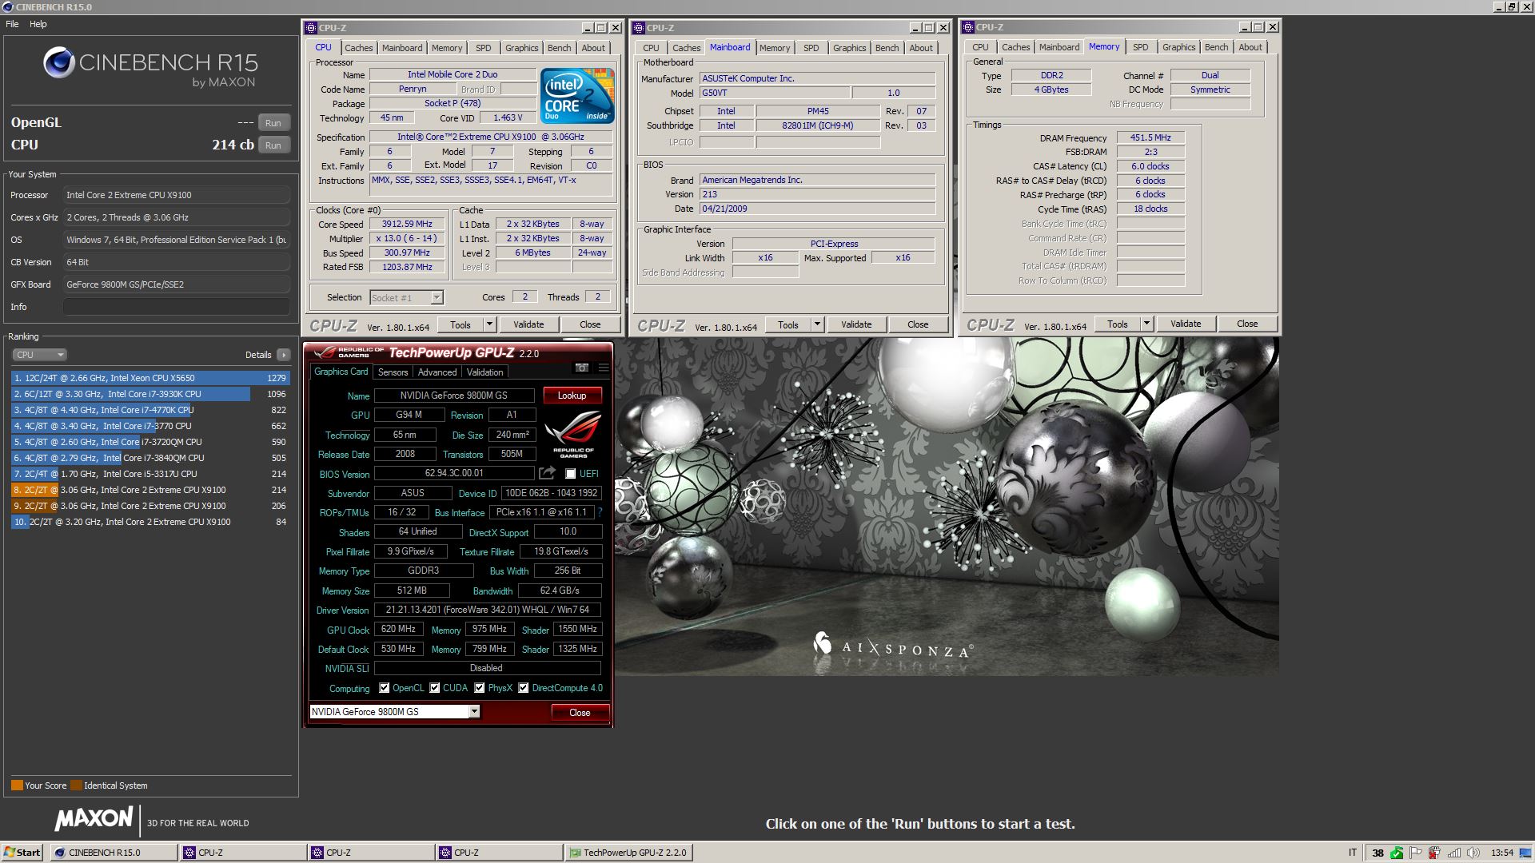Select ranking entry Core i5-3317U CPU
This screenshot has width=1535, height=863.
pos(150,474)
